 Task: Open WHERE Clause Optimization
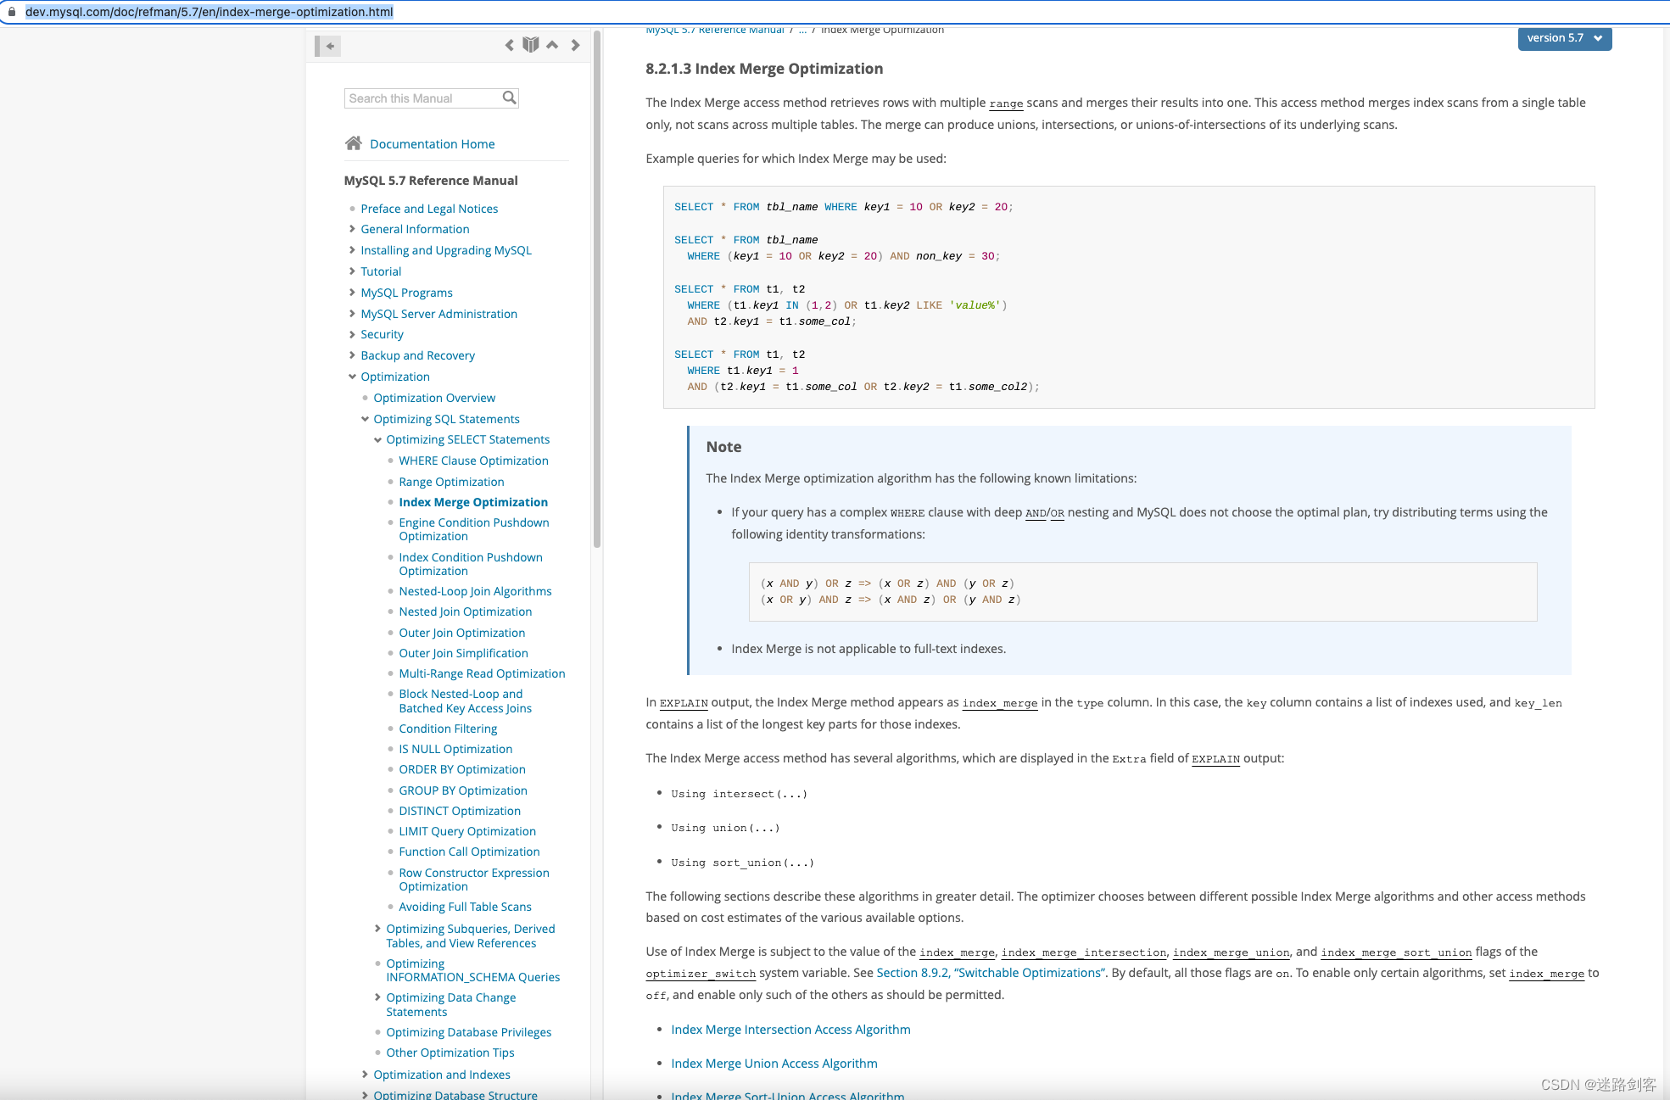(x=473, y=461)
